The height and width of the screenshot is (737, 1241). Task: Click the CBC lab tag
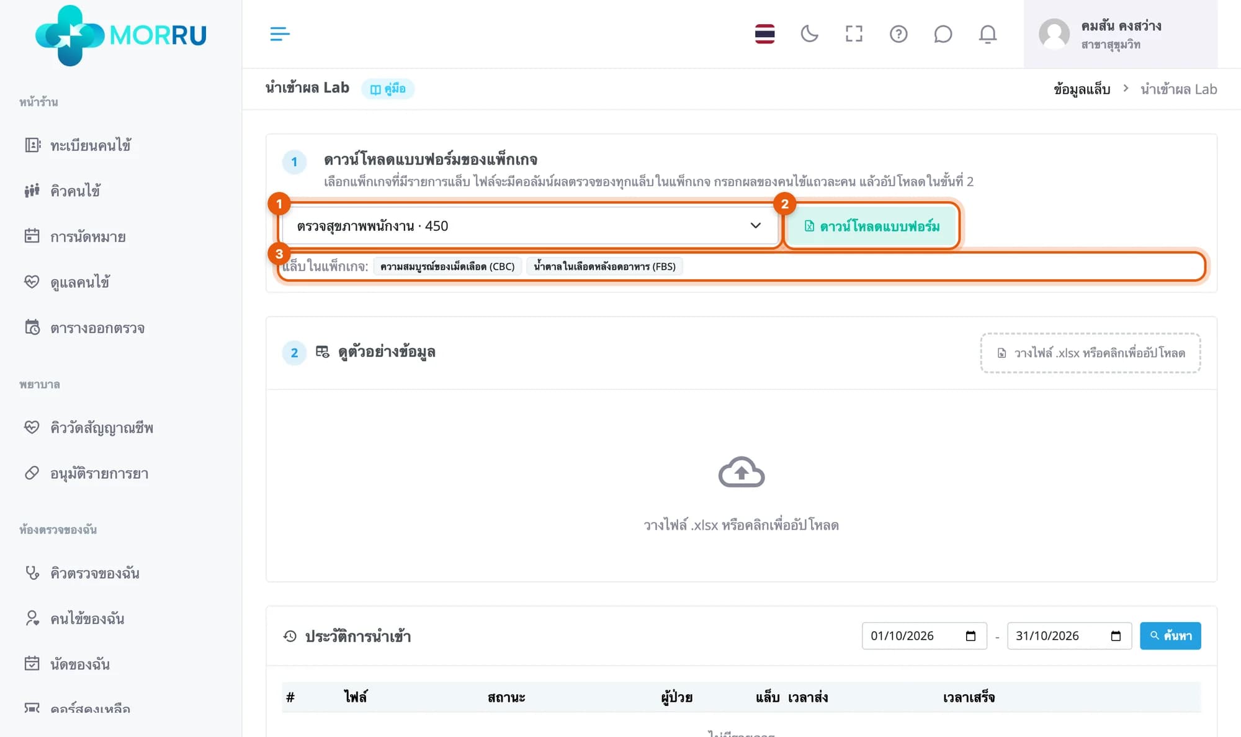pos(447,266)
